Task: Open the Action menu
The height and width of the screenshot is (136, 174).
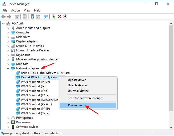Action: 15,10
